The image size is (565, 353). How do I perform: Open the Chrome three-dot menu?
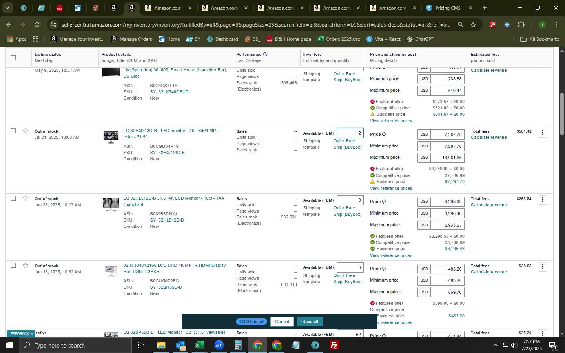pyautogui.click(x=556, y=25)
